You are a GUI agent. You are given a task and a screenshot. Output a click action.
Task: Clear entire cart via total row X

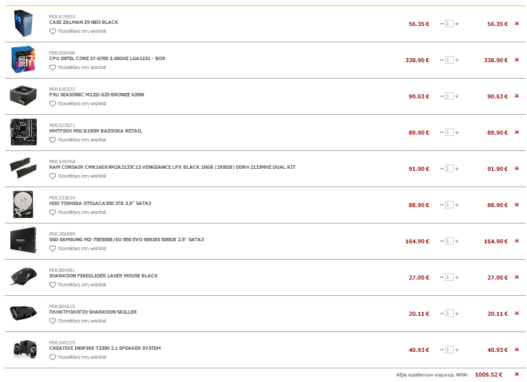tap(517, 374)
